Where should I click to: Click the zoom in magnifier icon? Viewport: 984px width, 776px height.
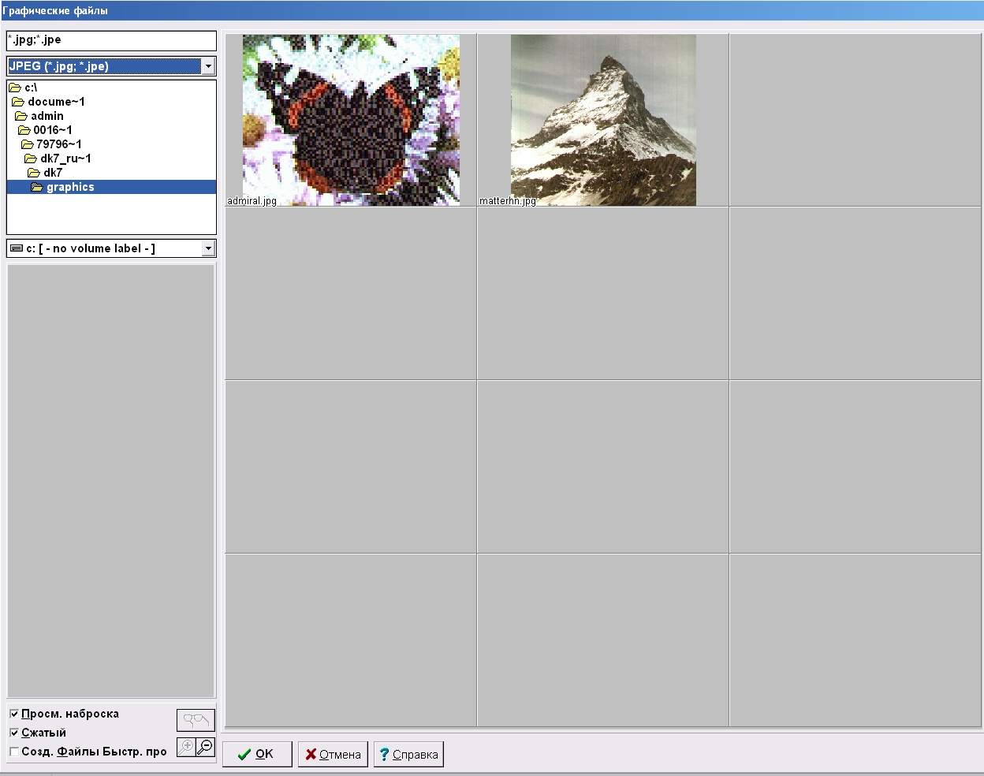click(x=187, y=746)
